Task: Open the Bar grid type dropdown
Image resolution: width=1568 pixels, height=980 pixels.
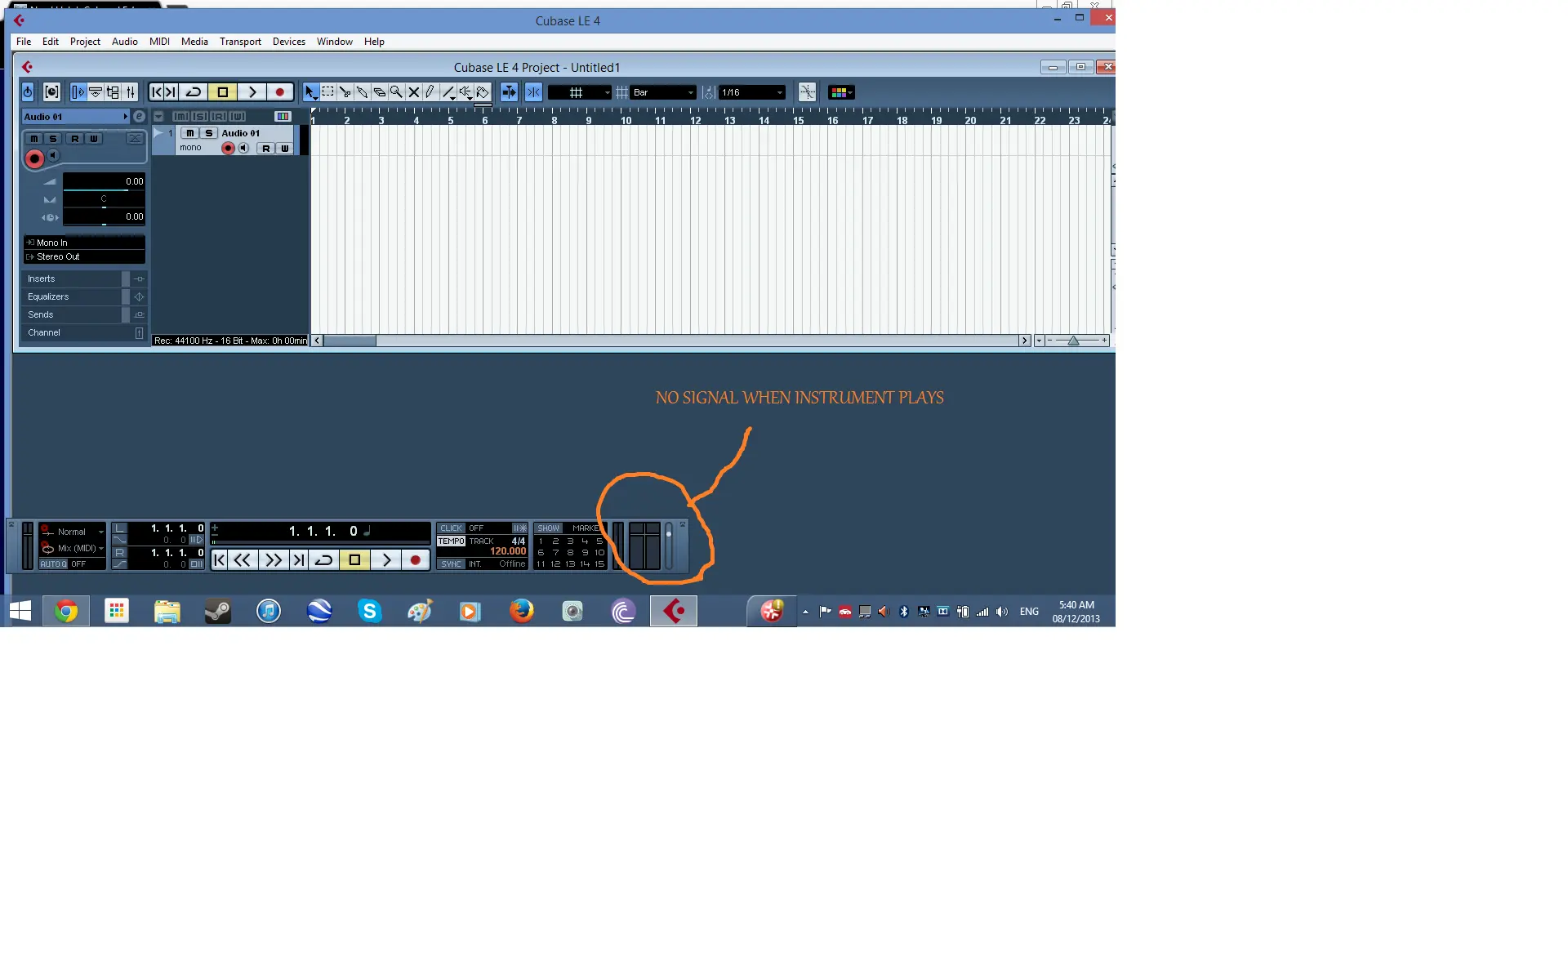Action: [663, 92]
